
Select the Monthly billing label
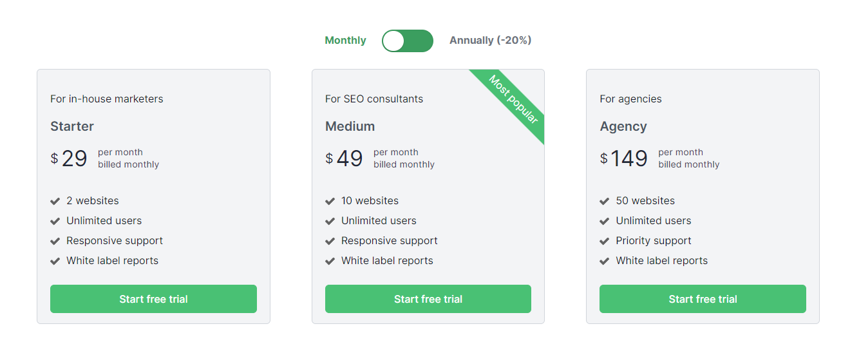pyautogui.click(x=345, y=41)
